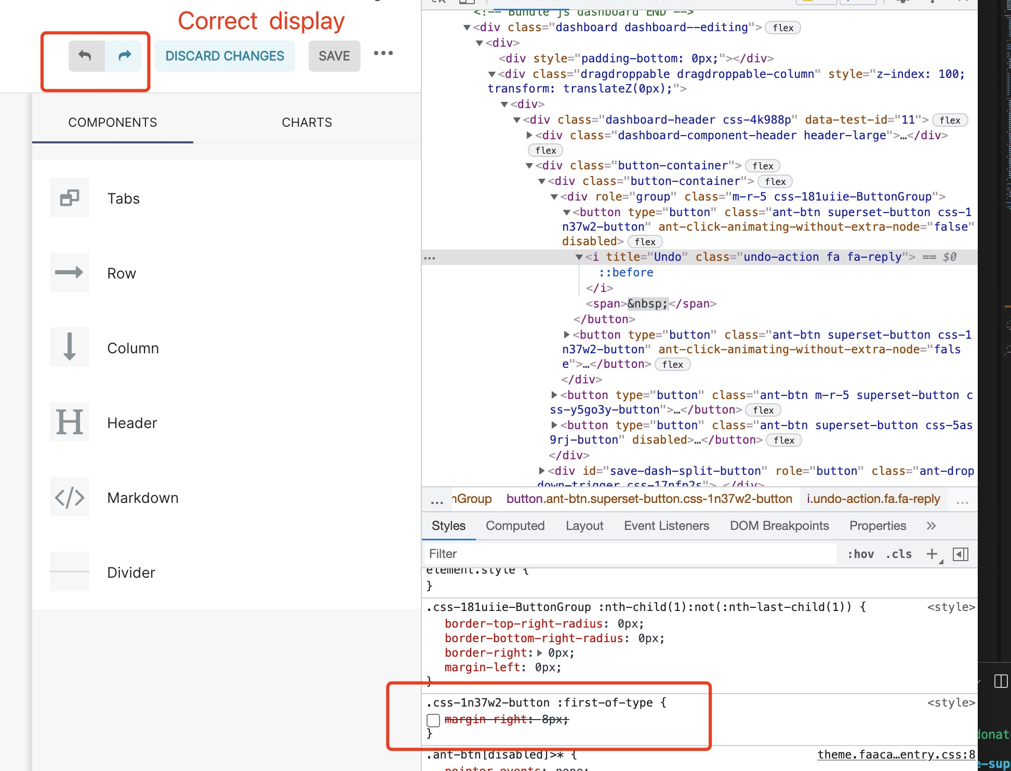Click the undo arrow button
The height and width of the screenshot is (771, 1011).
click(86, 56)
